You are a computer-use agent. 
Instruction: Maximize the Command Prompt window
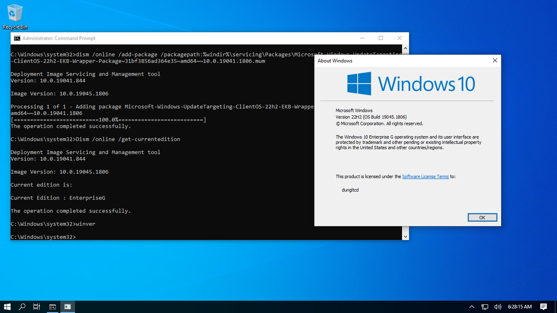click(x=381, y=38)
